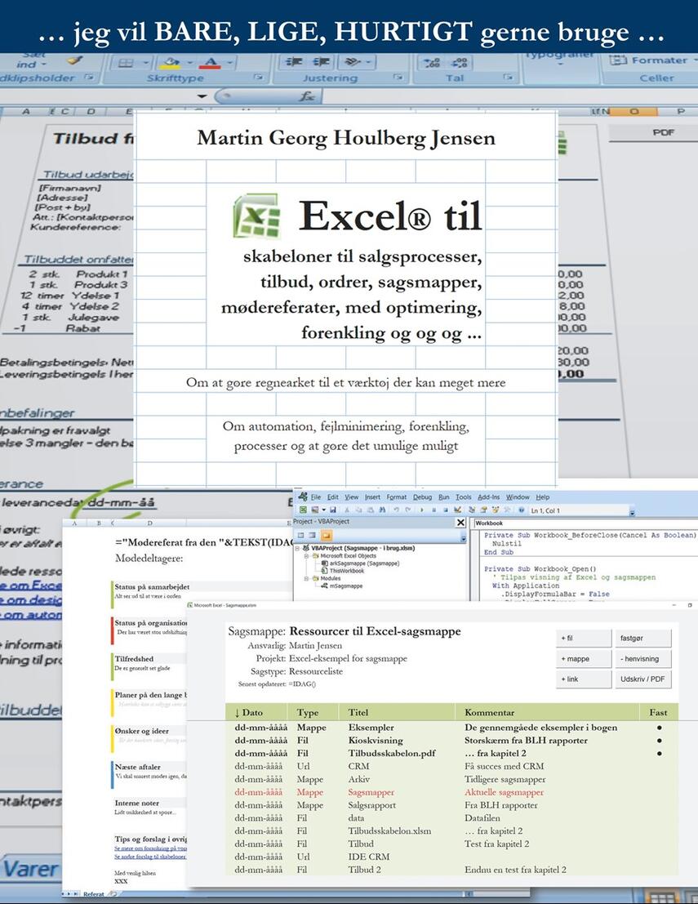Click the fx Insert Function icon
The width and height of the screenshot is (698, 904).
(307, 96)
